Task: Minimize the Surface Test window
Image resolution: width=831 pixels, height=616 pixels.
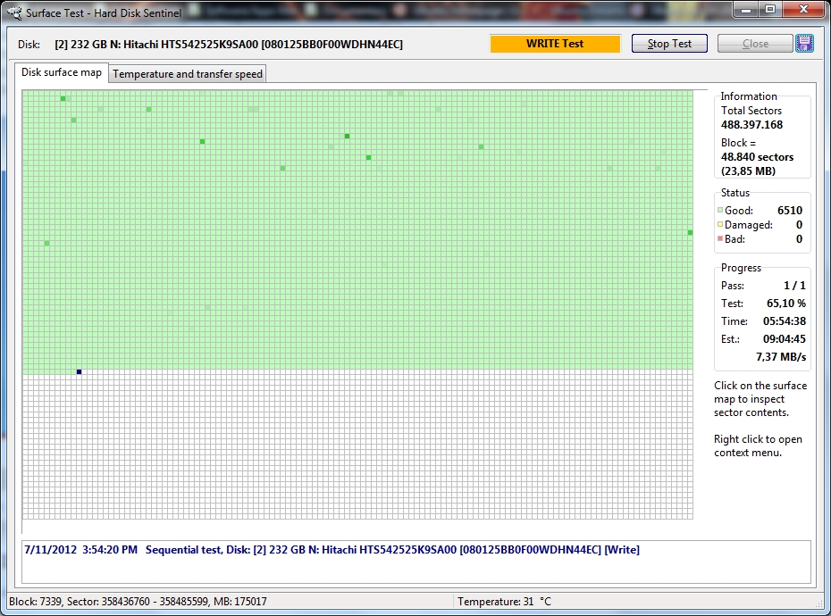Action: 746,10
